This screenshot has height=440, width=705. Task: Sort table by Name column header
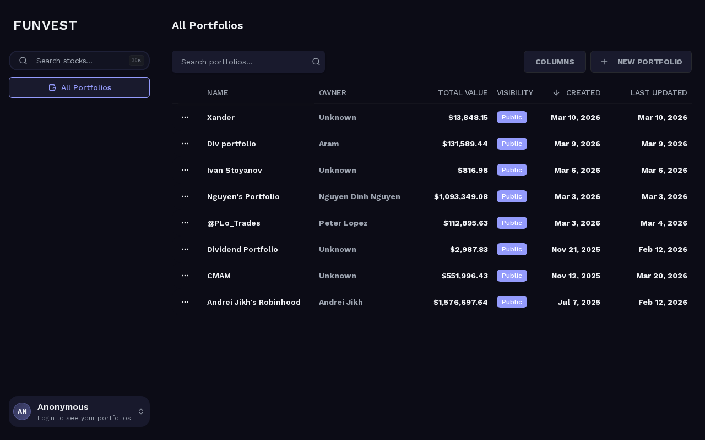(218, 92)
